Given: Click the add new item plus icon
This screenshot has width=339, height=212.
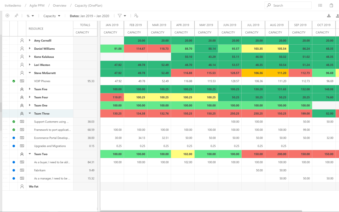Looking at the screenshot, I should tap(7, 15).
